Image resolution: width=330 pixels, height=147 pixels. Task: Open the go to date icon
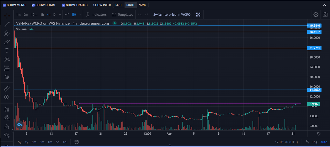pyautogui.click(x=76, y=142)
